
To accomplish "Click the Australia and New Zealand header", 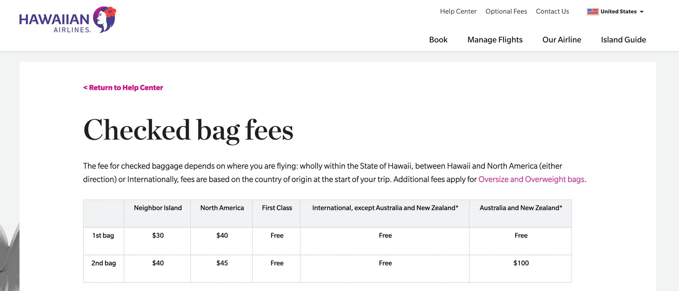I will [x=521, y=208].
